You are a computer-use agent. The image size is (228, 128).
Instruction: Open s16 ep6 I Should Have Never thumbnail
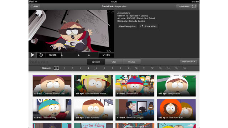pos(93,86)
